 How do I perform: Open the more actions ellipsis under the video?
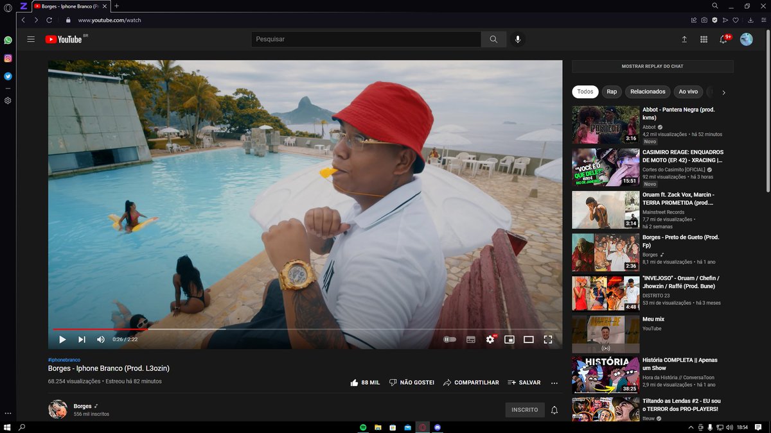pos(554,383)
